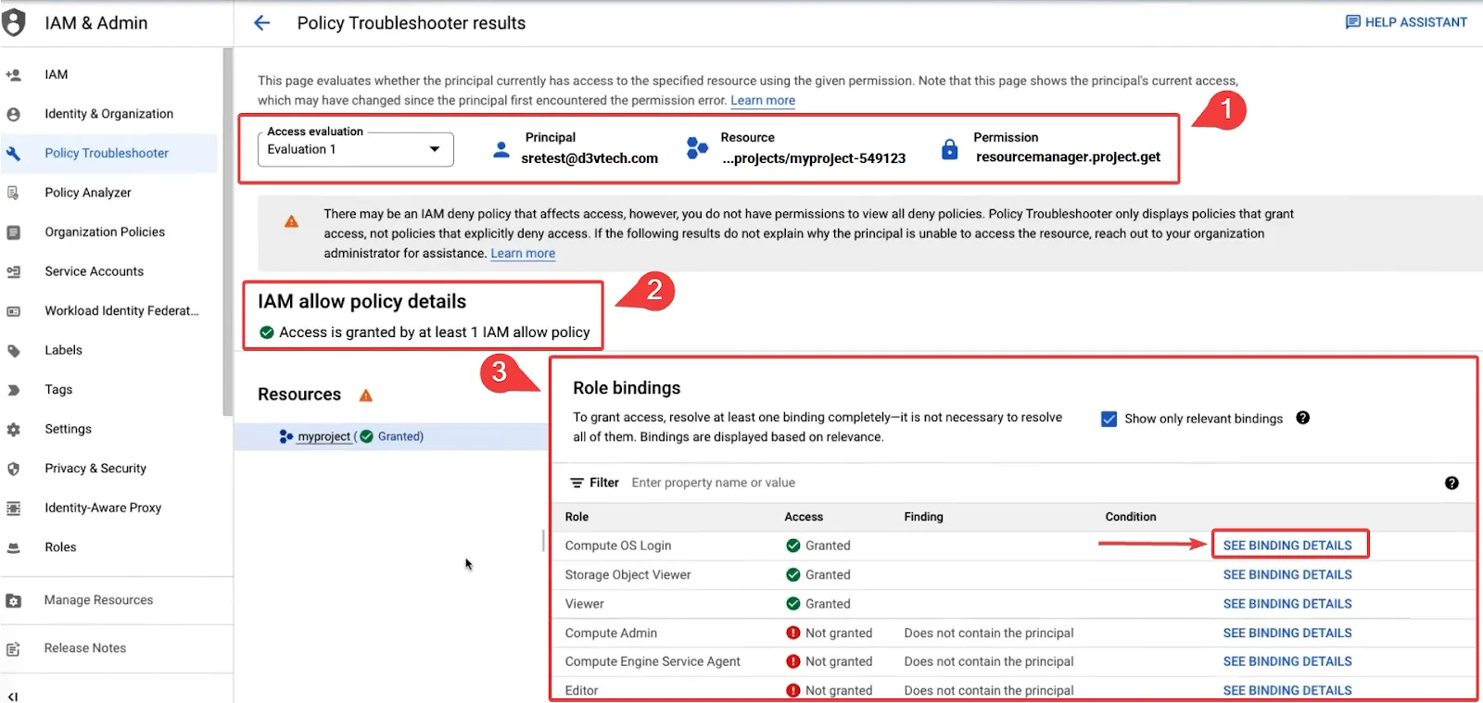Image resolution: width=1483 pixels, height=703 pixels.
Task: Click warning icon next to Resources
Action: tap(366, 395)
